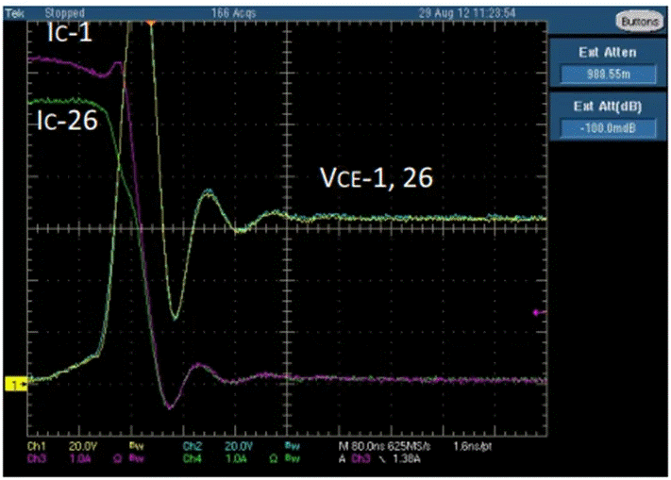671x480 pixels.
Task: Click the Ch1 bandwidth limit Bw icon
Action: pyautogui.click(x=137, y=446)
